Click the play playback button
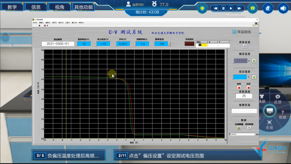The width and height of the screenshot is (291, 164). pyautogui.click(x=231, y=8)
